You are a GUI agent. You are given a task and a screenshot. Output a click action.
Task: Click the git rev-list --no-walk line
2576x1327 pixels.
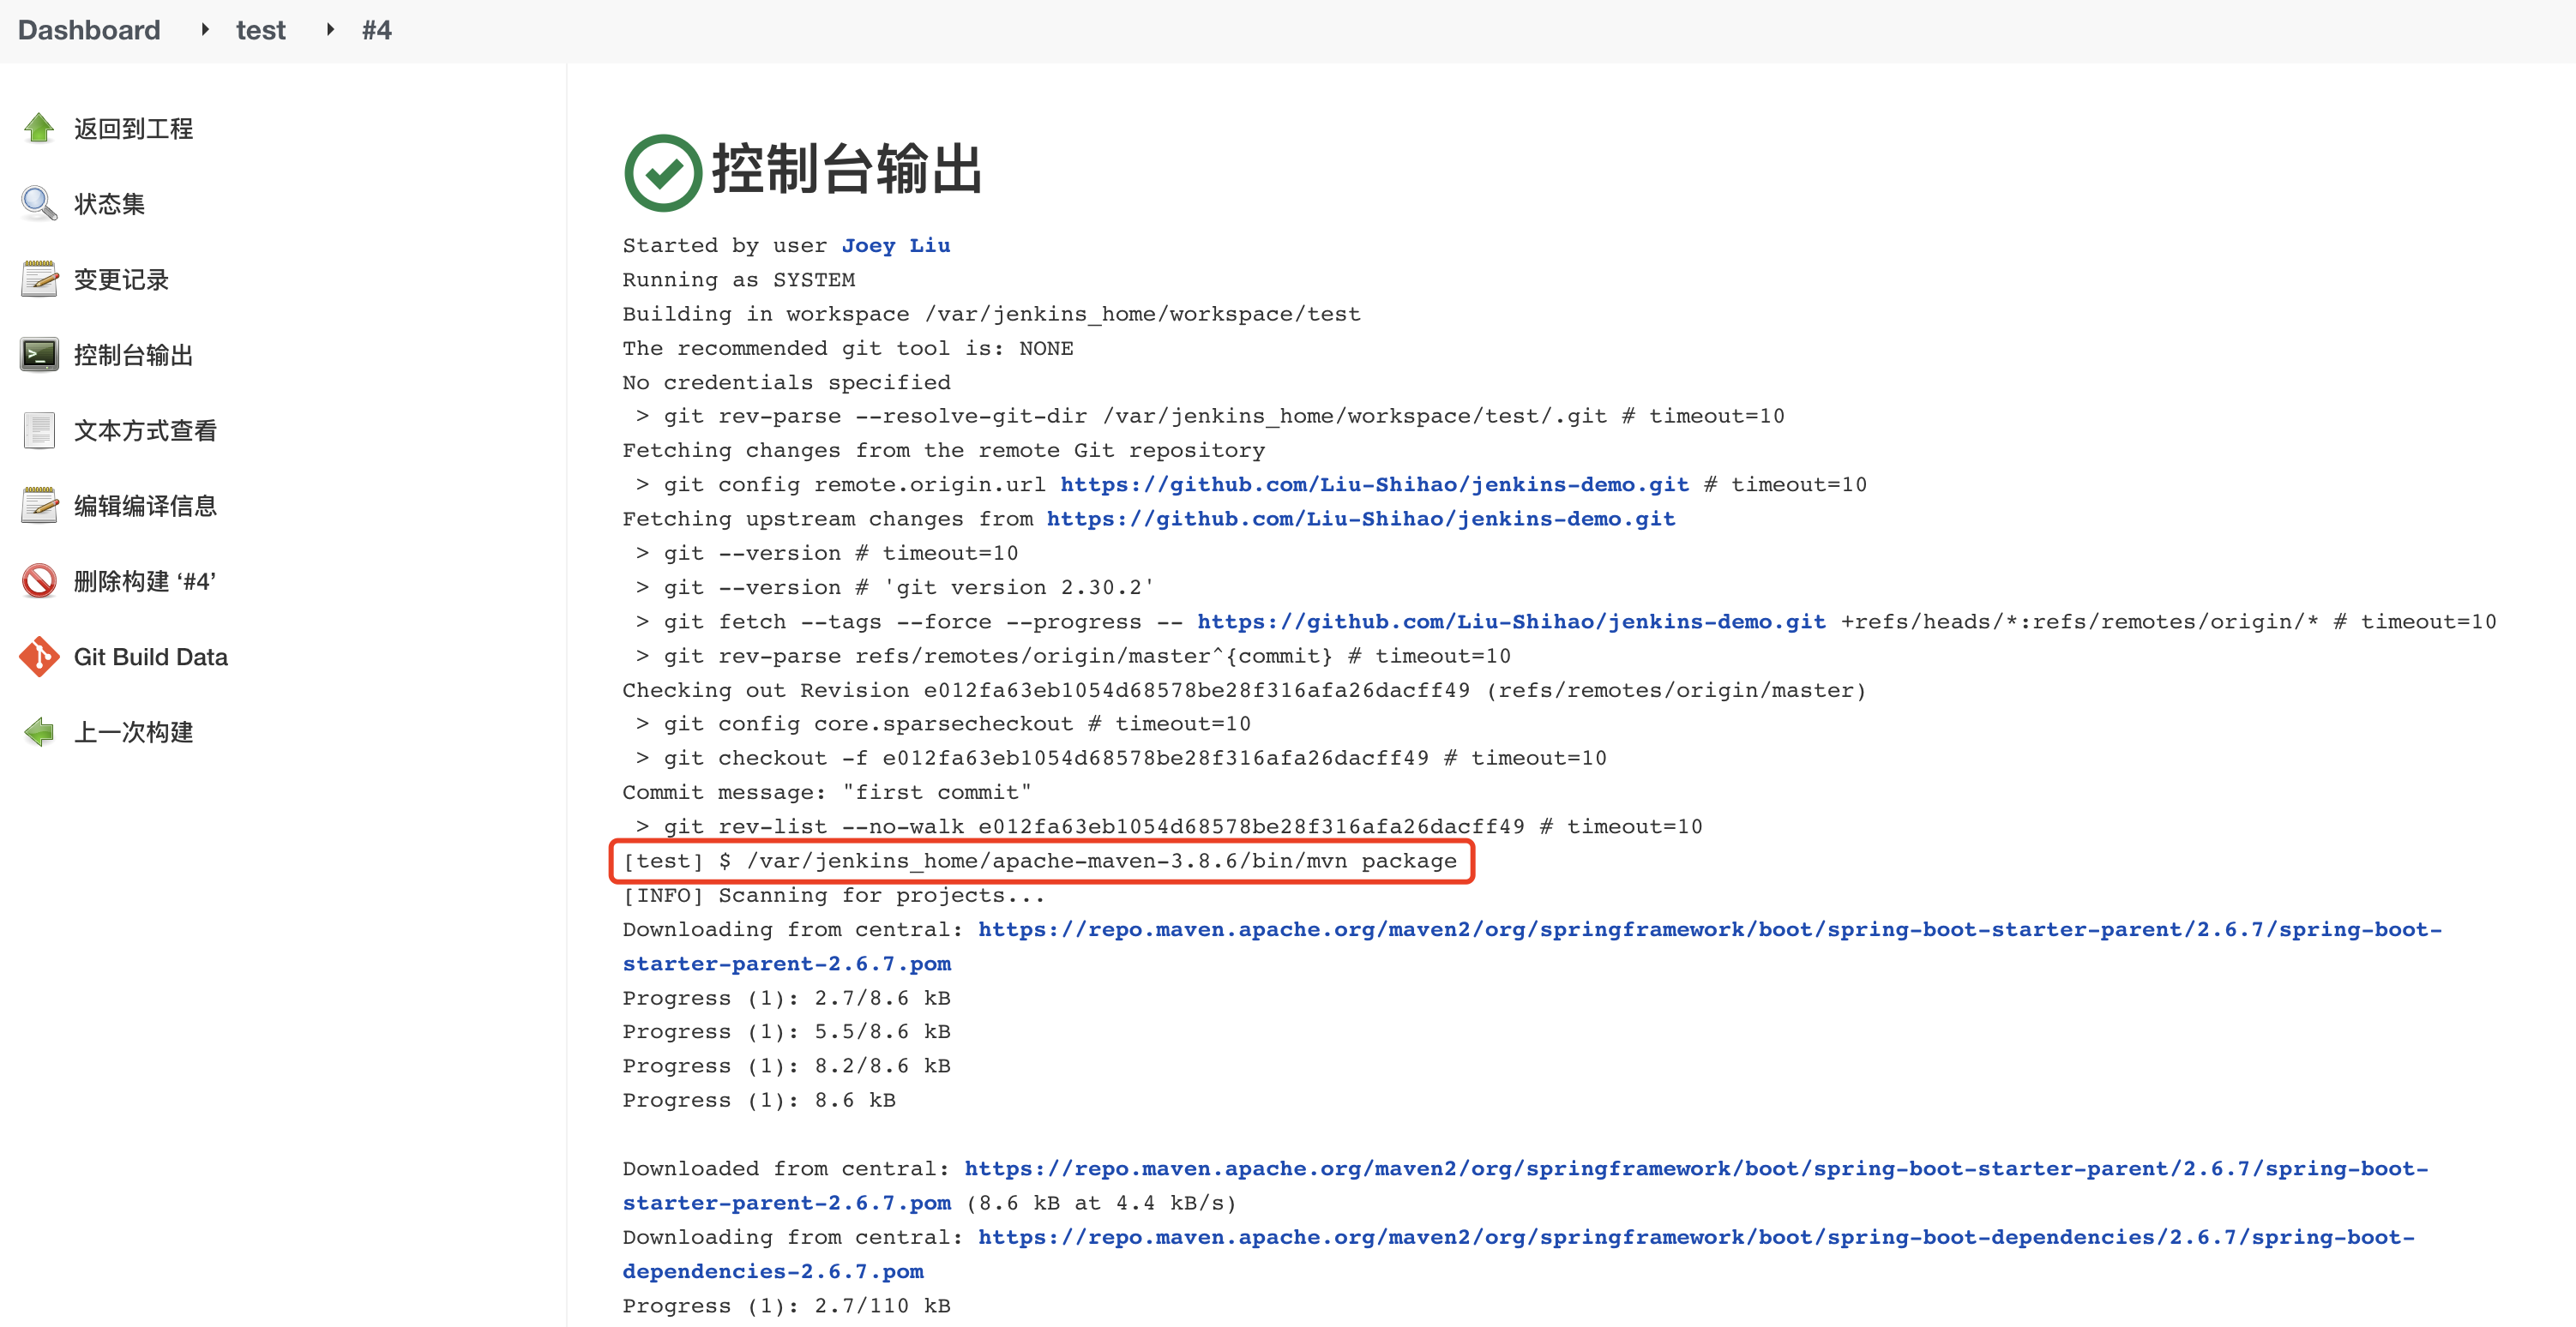tap(1168, 826)
